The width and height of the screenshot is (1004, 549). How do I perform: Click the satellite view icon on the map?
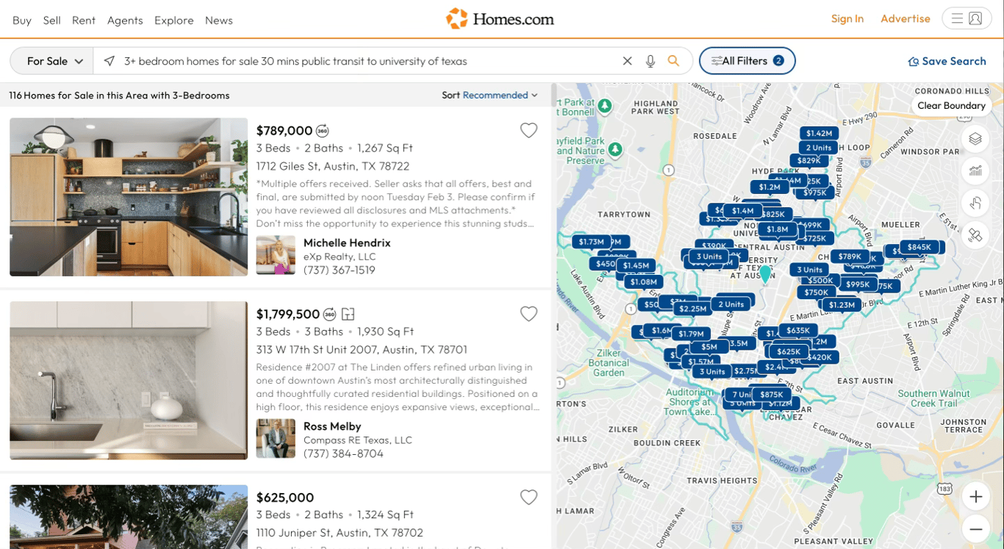(976, 236)
